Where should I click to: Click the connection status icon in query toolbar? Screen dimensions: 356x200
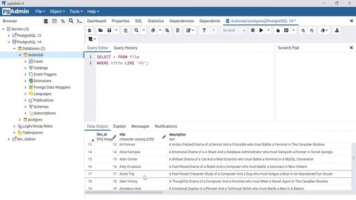tap(90, 31)
